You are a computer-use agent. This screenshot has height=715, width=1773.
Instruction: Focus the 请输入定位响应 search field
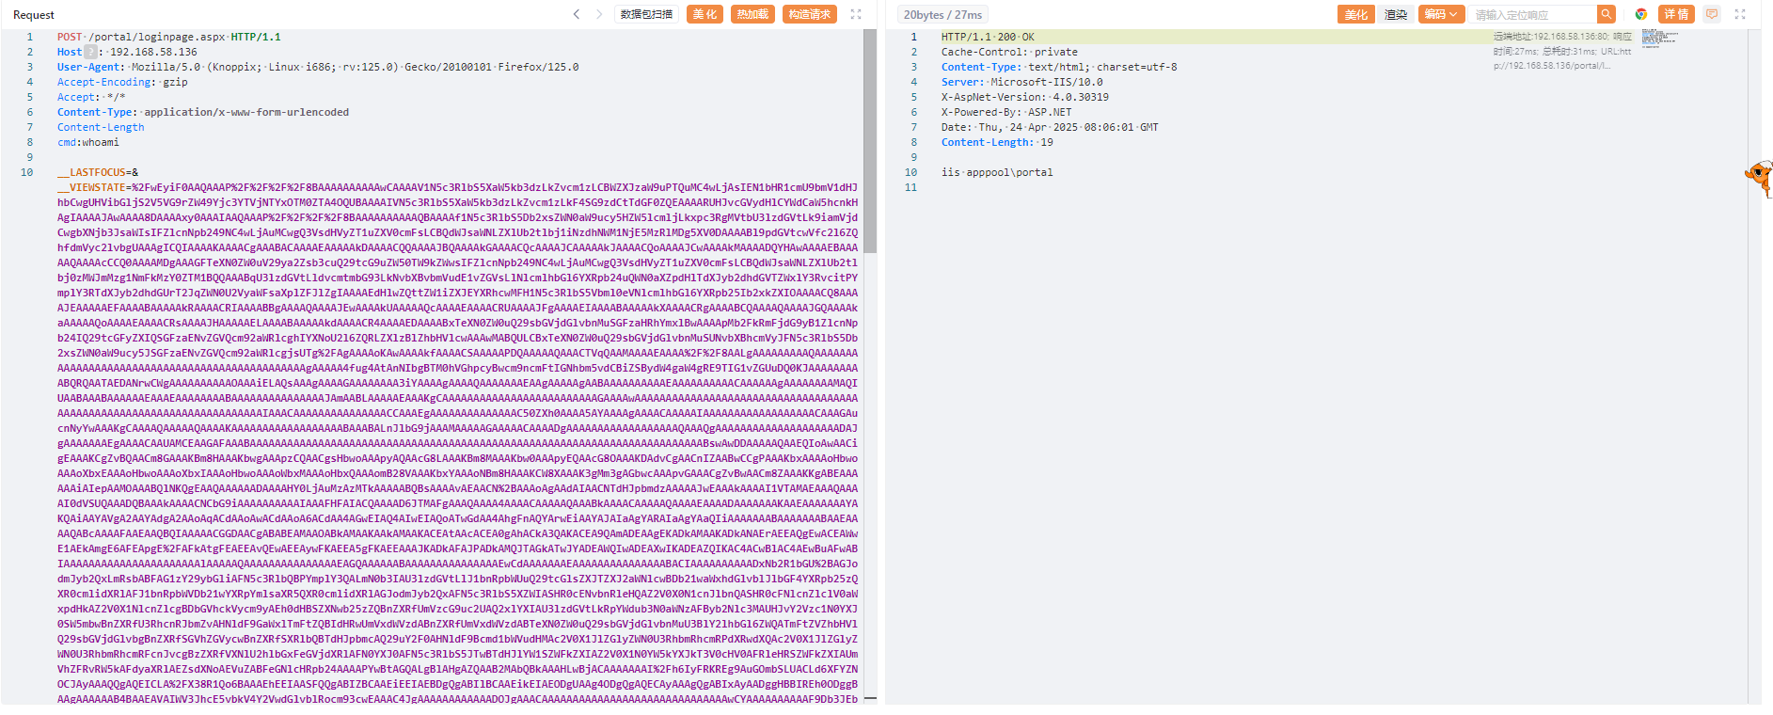pyautogui.click(x=1533, y=14)
